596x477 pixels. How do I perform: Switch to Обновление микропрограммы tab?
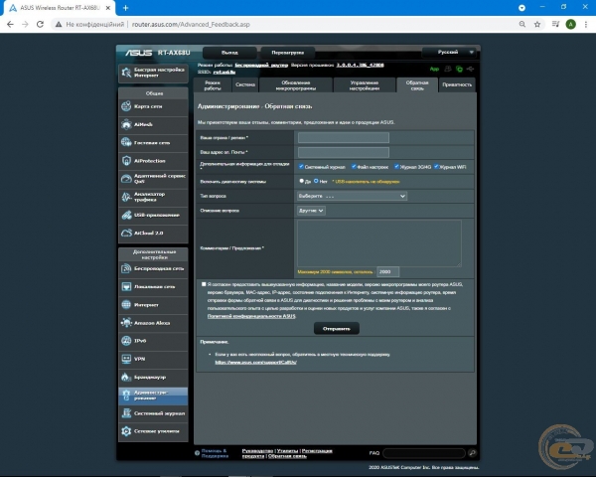(296, 85)
